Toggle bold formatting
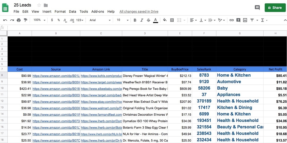This screenshot has width=287, height=143. [x=135, y=20]
